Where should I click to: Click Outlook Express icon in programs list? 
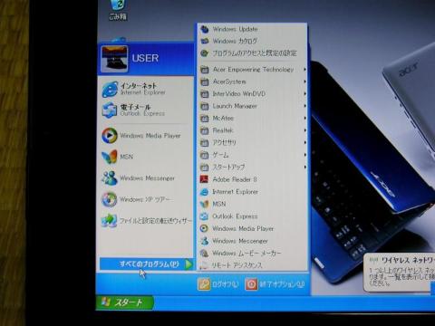204,216
